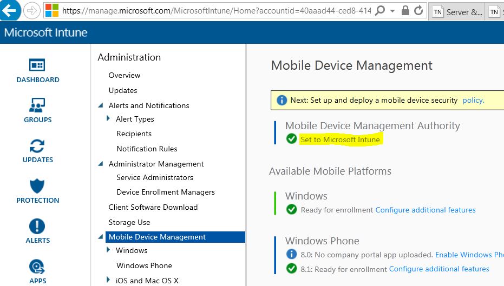The image size is (504, 286).
Task: Collapse the Mobile Device Management node
Action: pyautogui.click(x=101, y=237)
